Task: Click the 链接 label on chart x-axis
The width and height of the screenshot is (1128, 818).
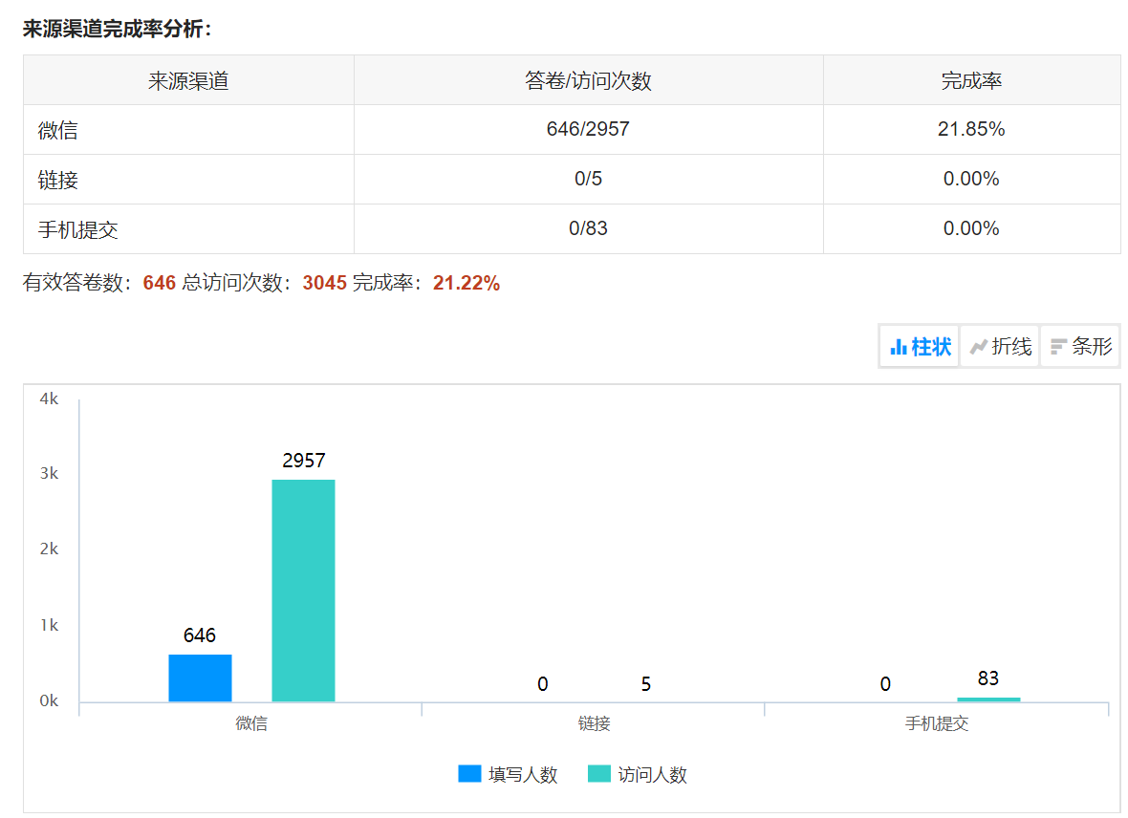Action: click(594, 724)
